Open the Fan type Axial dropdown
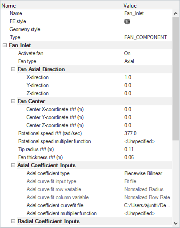 [x=148, y=61]
